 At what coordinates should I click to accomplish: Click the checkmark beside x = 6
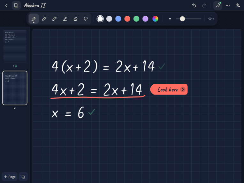tap(91, 112)
